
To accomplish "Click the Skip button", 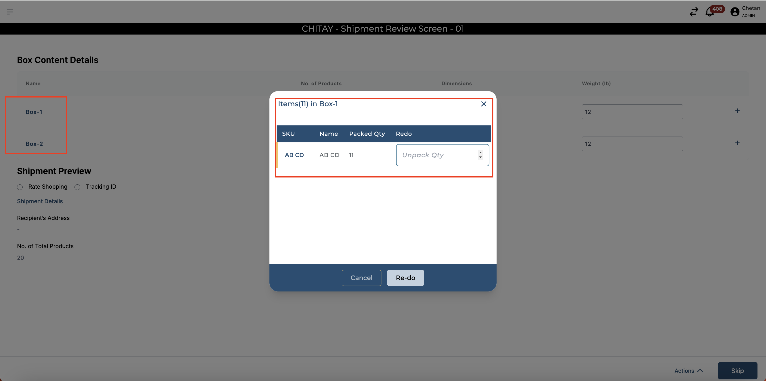I will point(737,371).
